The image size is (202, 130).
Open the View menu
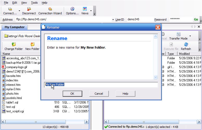[x=24, y=3]
